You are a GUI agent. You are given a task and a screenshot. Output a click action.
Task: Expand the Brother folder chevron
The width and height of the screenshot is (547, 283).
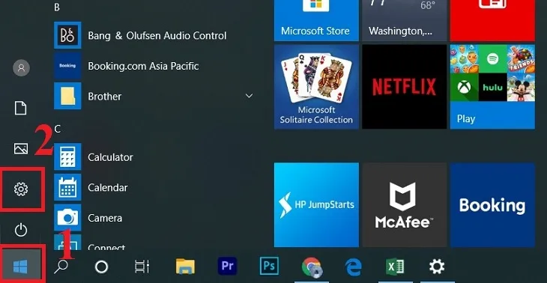(249, 96)
